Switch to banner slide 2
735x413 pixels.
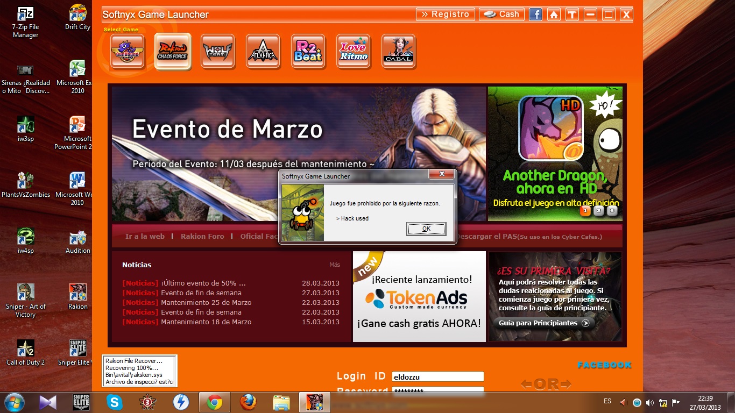[x=599, y=211]
